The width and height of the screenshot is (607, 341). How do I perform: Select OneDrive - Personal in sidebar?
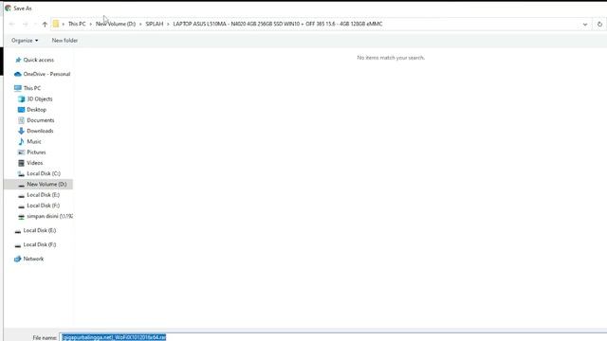[46, 74]
